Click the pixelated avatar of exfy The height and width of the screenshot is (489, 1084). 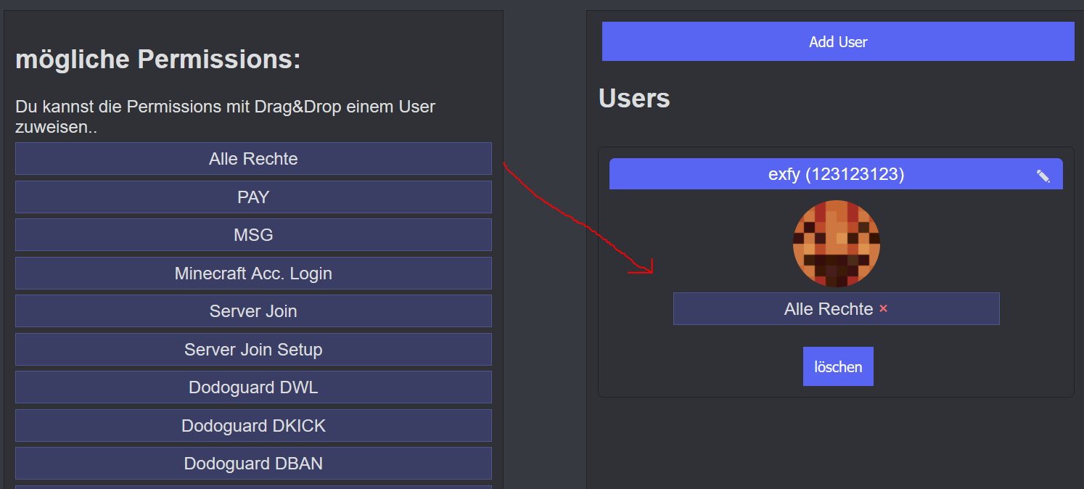pyautogui.click(x=836, y=243)
